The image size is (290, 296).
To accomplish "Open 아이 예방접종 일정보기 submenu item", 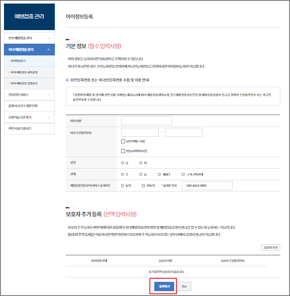I will 29,84.
